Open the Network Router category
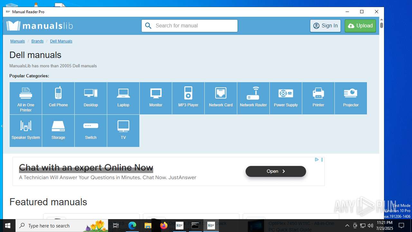The width and height of the screenshot is (412, 232). tap(253, 98)
